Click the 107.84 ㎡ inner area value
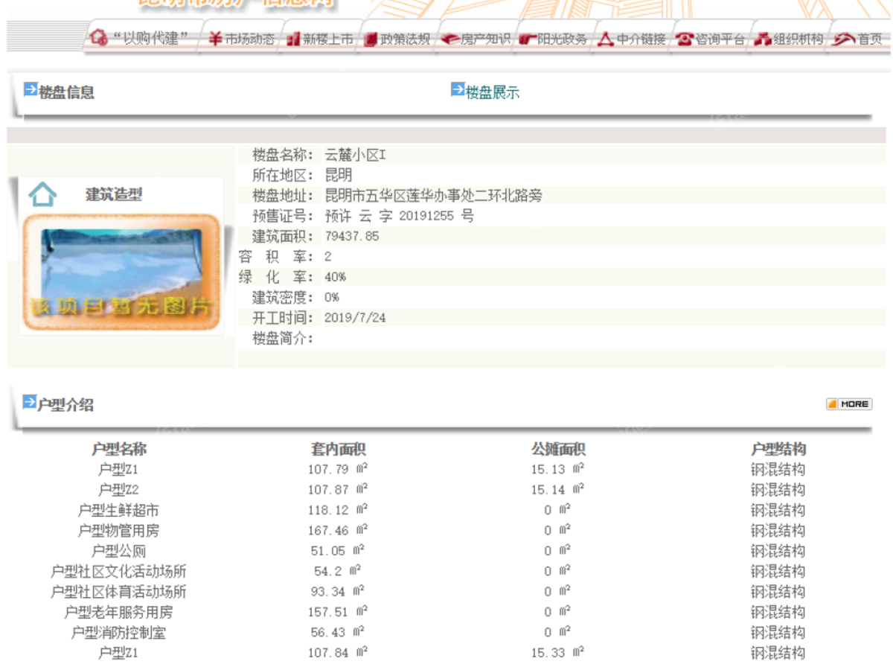The width and height of the screenshot is (893, 670). [339, 653]
